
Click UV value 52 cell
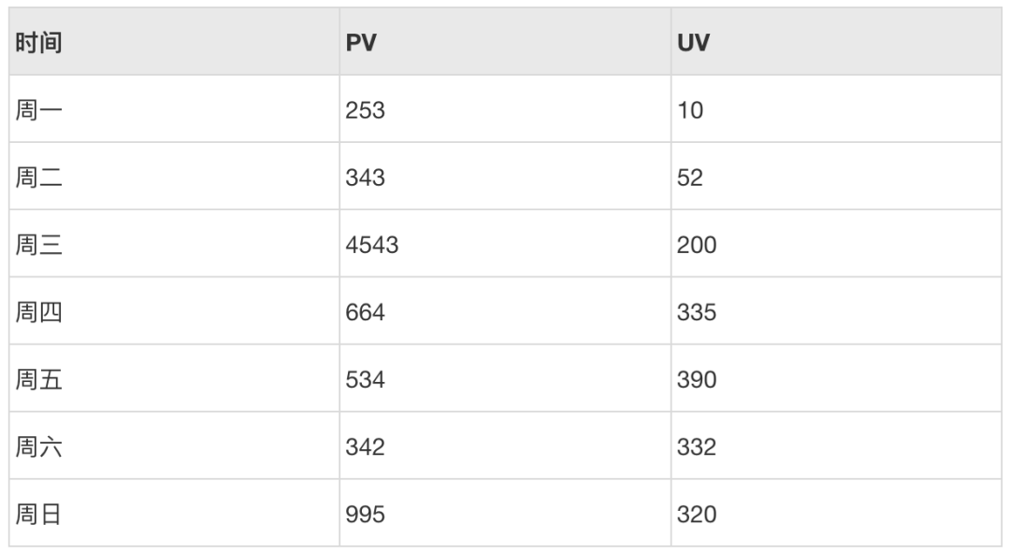tap(836, 177)
